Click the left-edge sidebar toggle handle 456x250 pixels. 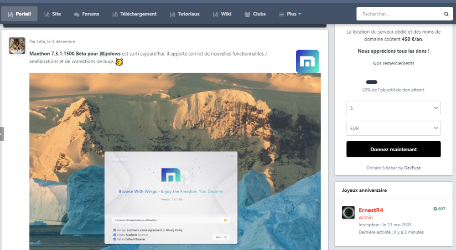pos(2,134)
